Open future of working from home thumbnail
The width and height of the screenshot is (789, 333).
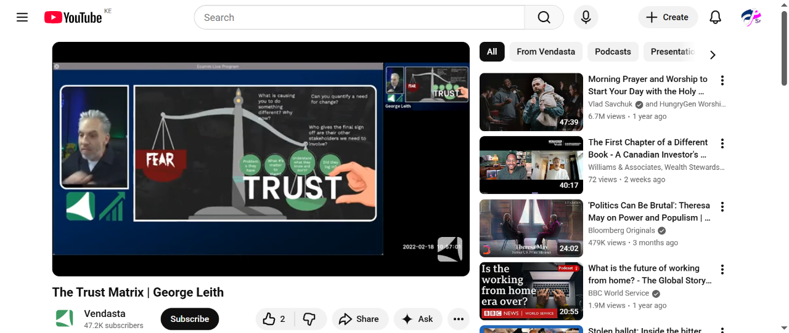[531, 291]
